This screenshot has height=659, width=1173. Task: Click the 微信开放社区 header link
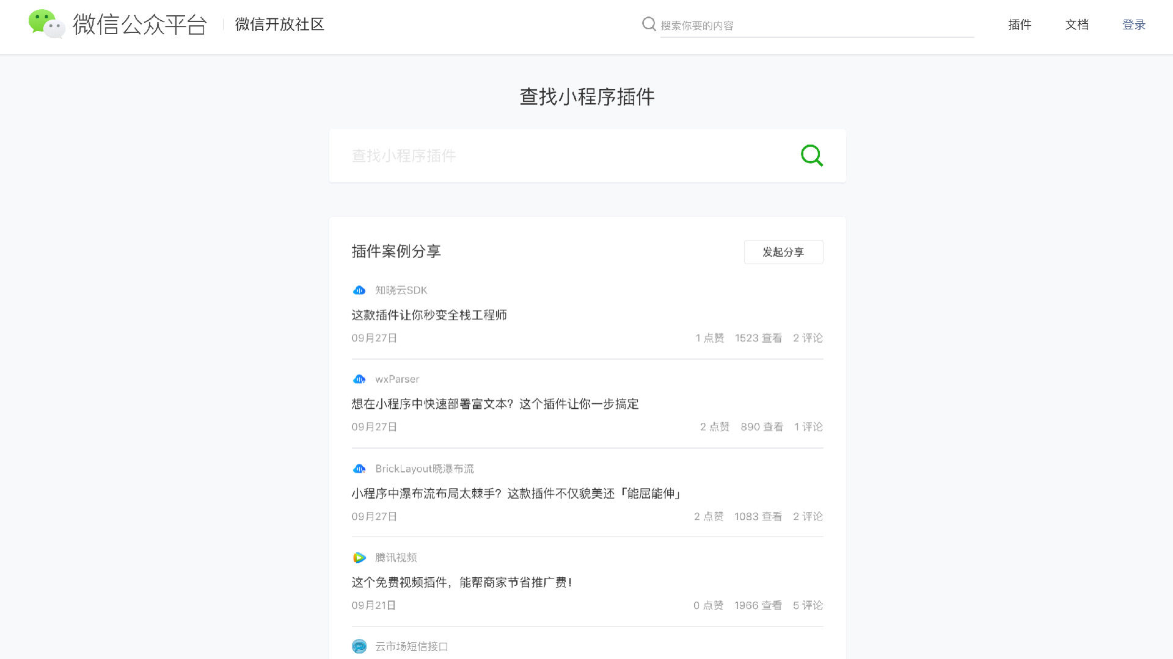click(280, 24)
